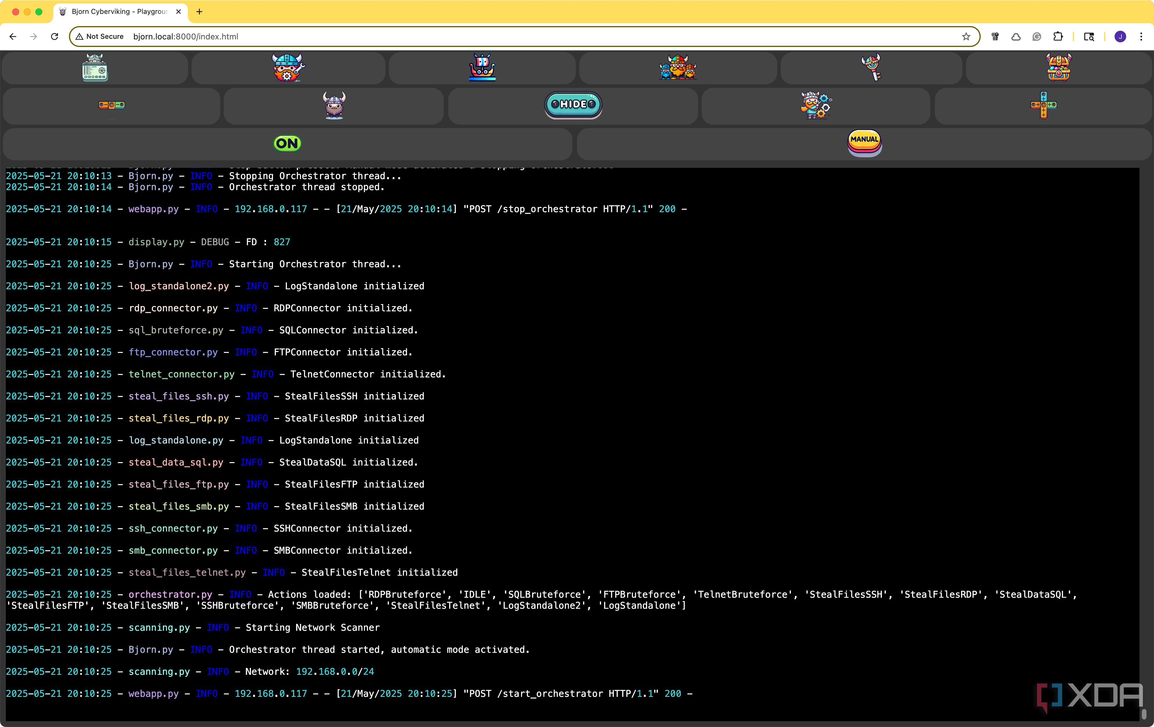1154x727 pixels.
Task: Click log text 'StealFilesTelnet initialized'
Action: [x=380, y=572]
